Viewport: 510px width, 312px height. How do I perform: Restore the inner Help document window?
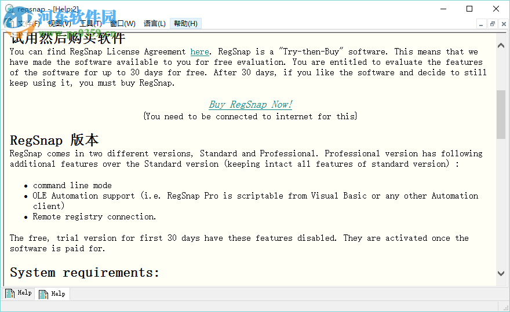pyautogui.click(x=493, y=24)
